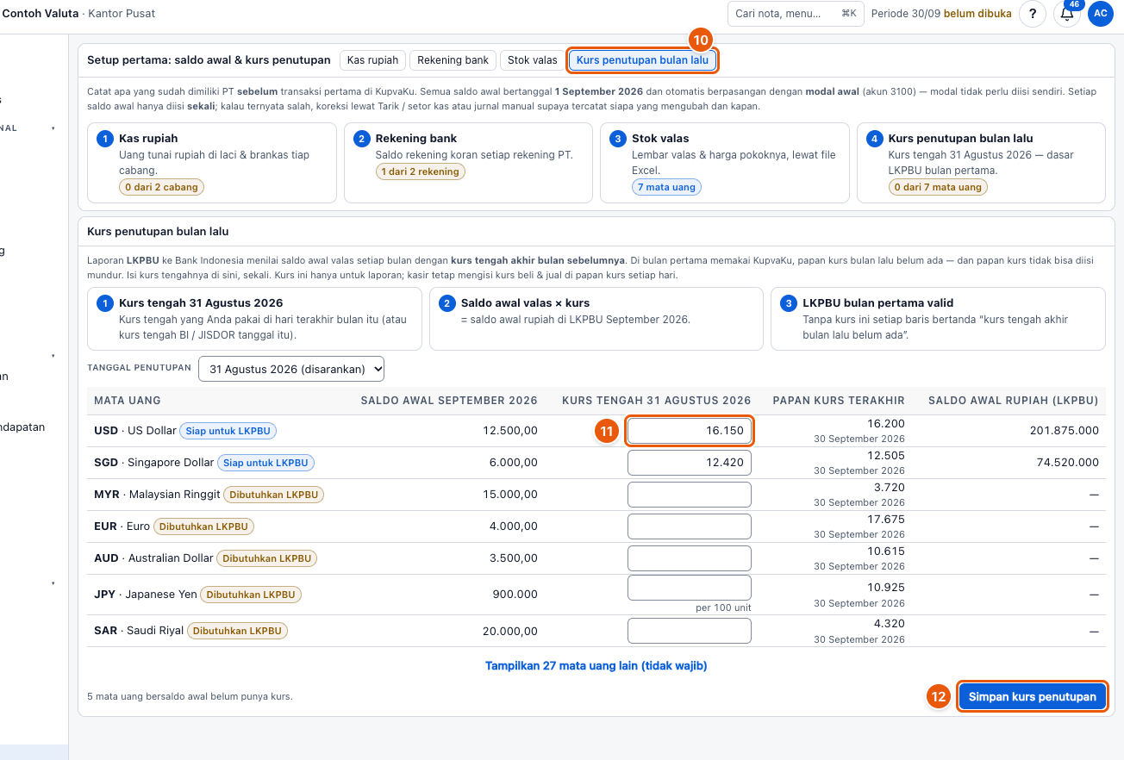This screenshot has height=760, width=1124.
Task: Click the '0 dari 2 cabang' badge
Action: pyautogui.click(x=162, y=187)
